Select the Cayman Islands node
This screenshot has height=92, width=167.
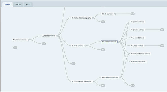tap(138, 22)
